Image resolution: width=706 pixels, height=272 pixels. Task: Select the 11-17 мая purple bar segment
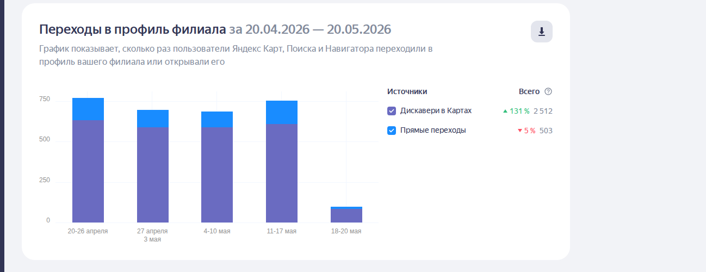282,173
